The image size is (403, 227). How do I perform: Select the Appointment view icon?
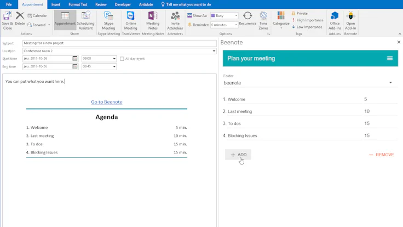[x=65, y=16]
